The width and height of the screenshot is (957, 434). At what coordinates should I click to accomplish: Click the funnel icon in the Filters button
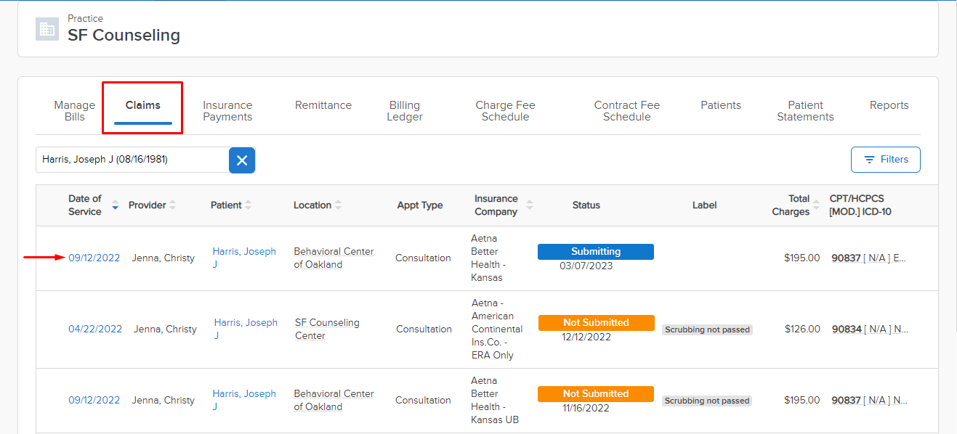click(870, 159)
